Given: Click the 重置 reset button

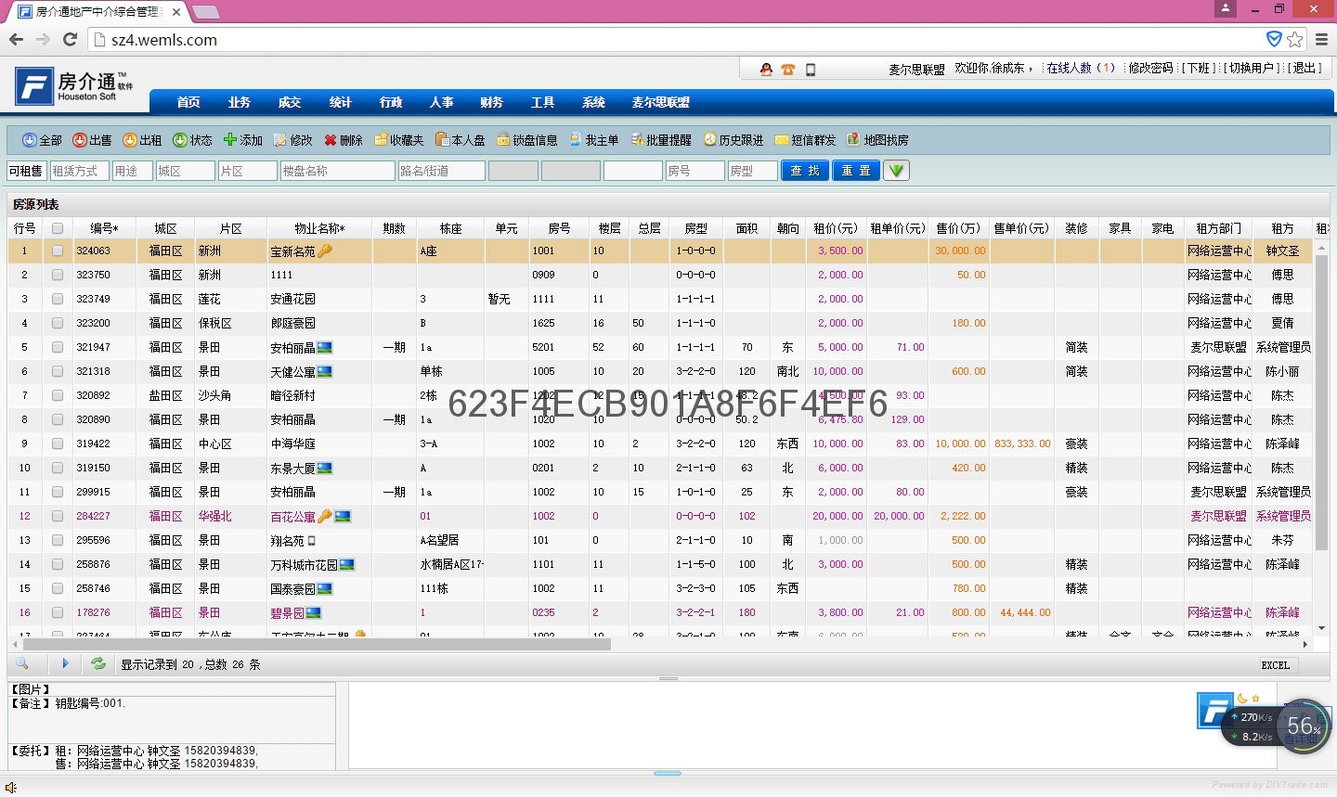Looking at the screenshot, I should (x=856, y=171).
